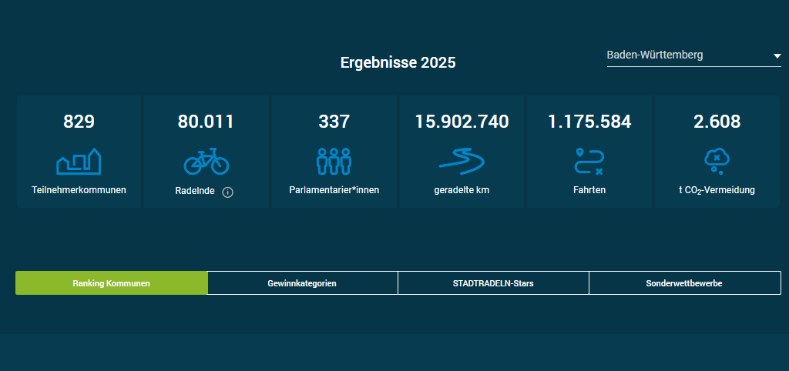Click the 15.902.740 kilometres figure
The height and width of the screenshot is (371, 789).
(x=462, y=122)
